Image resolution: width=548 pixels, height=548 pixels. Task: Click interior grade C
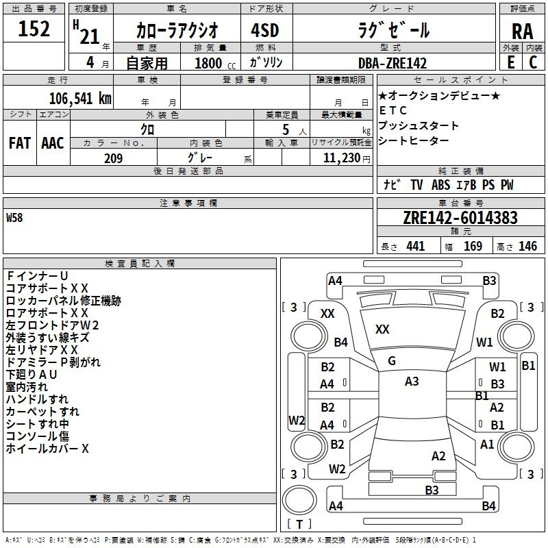(x=533, y=62)
